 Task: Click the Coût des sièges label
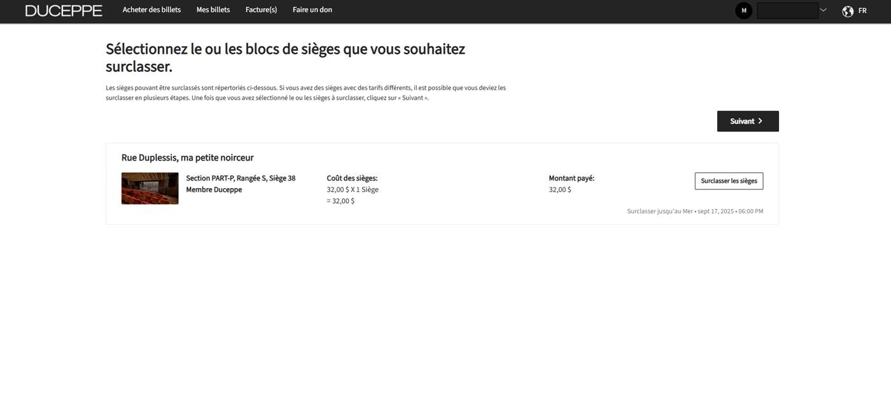pyautogui.click(x=352, y=179)
